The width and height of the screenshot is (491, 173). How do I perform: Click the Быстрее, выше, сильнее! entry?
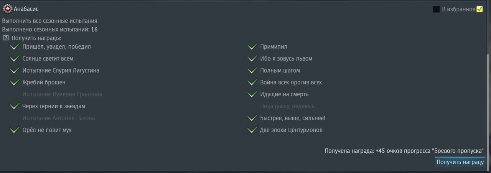click(x=293, y=118)
